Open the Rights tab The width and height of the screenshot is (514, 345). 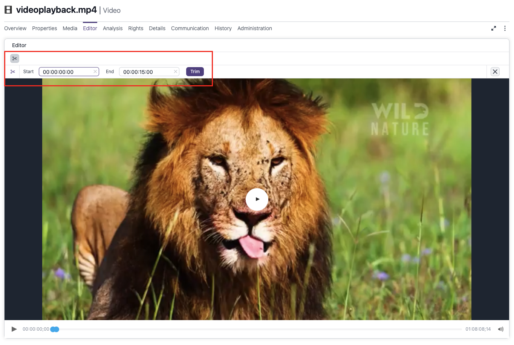click(136, 28)
